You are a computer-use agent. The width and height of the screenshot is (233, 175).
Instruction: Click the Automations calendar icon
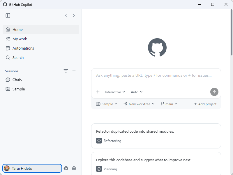(8, 48)
